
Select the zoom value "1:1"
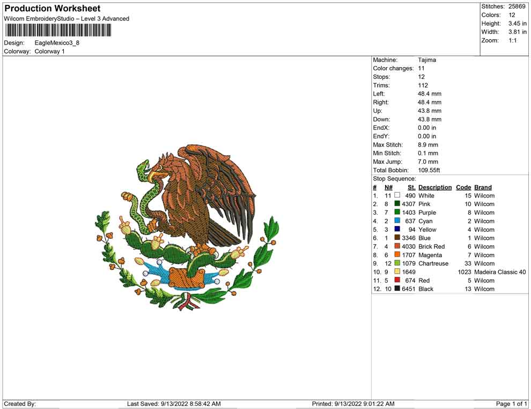point(513,40)
